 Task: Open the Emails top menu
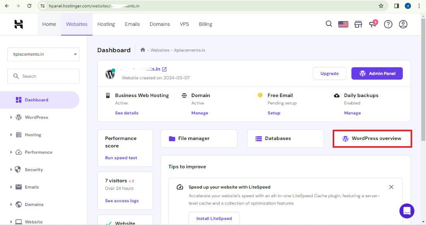point(132,24)
